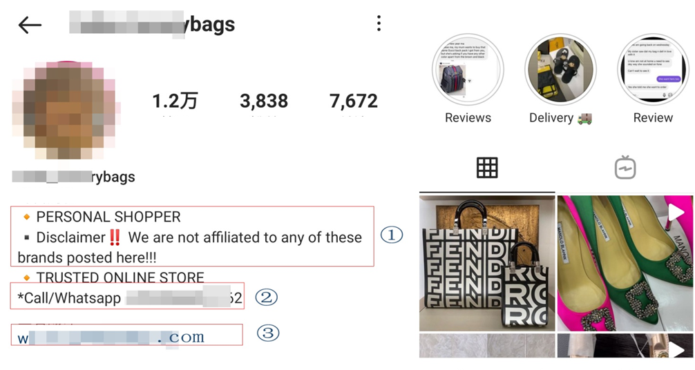Open the partially visible bottom-right video post
The width and height of the screenshot is (695, 370).
pyautogui.click(x=625, y=346)
